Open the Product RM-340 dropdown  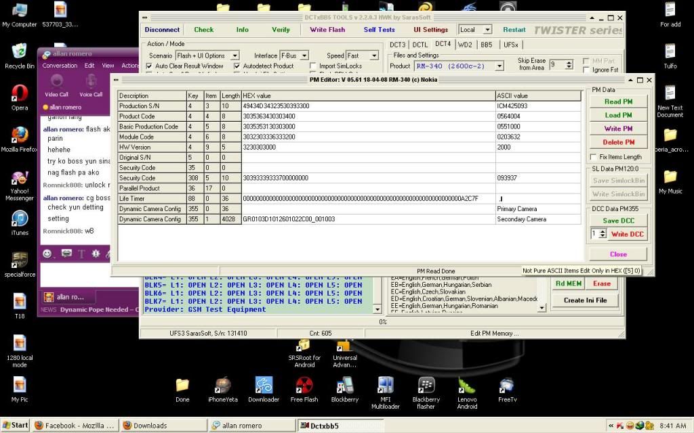click(x=499, y=66)
